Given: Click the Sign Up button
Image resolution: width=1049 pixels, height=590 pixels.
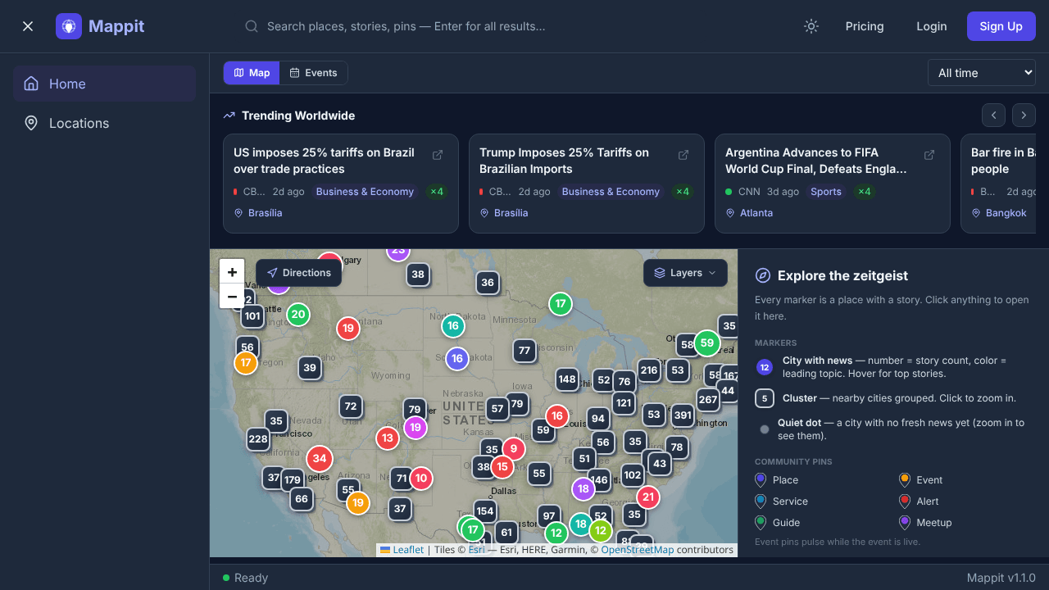Looking at the screenshot, I should pyautogui.click(x=1001, y=26).
